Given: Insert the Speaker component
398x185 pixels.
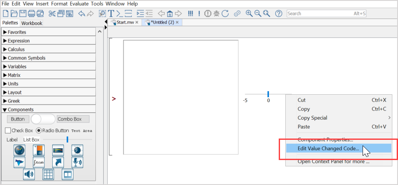Looking at the screenshot, I should [x=29, y=174].
